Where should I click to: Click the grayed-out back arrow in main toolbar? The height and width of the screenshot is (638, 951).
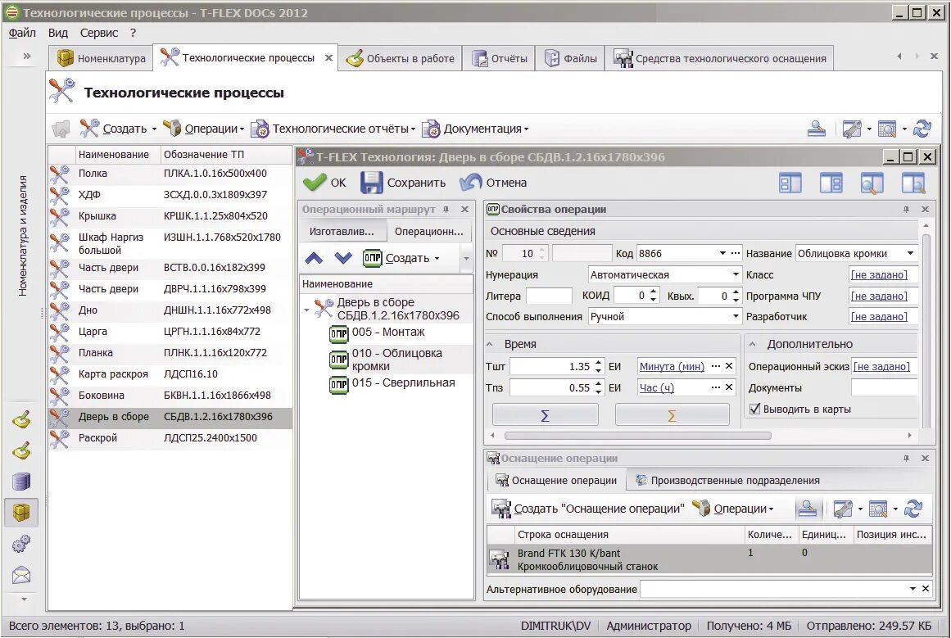tap(61, 129)
